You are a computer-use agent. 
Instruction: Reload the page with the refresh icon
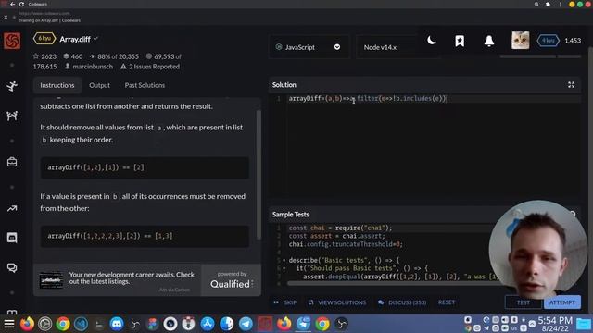click(x=21, y=4)
